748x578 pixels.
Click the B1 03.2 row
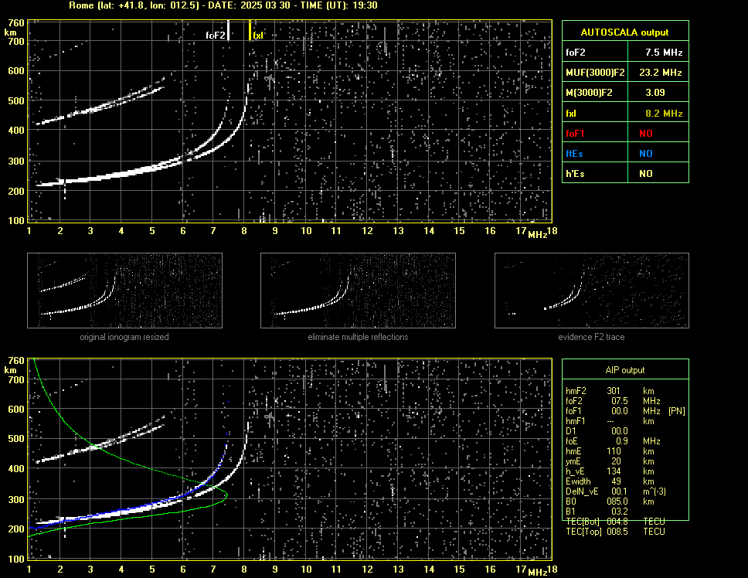click(x=597, y=512)
